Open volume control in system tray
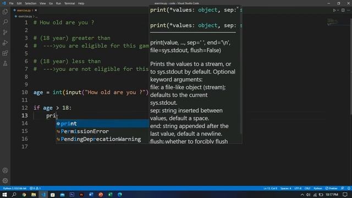 point(308,195)
